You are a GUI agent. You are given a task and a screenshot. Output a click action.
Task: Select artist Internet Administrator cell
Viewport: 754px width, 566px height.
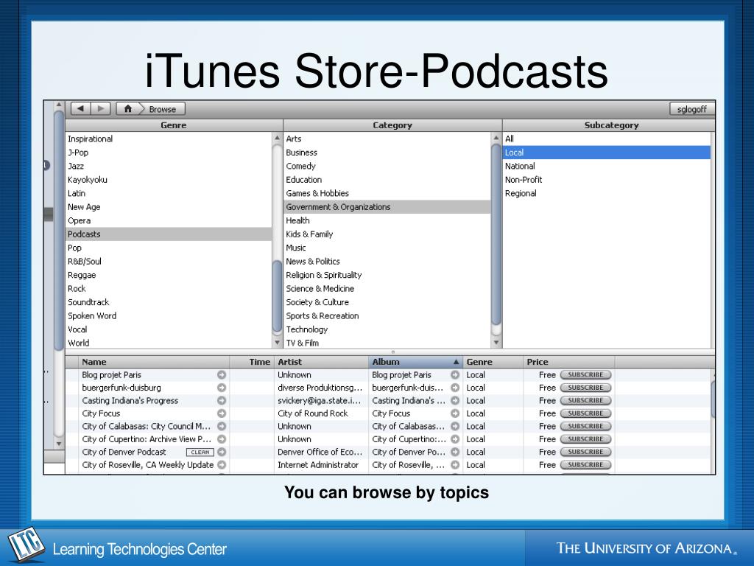[x=321, y=465]
